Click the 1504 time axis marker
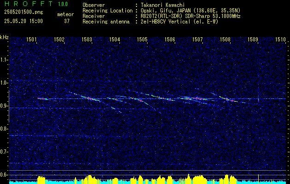This screenshot has width=290, height=184. [x=115, y=39]
